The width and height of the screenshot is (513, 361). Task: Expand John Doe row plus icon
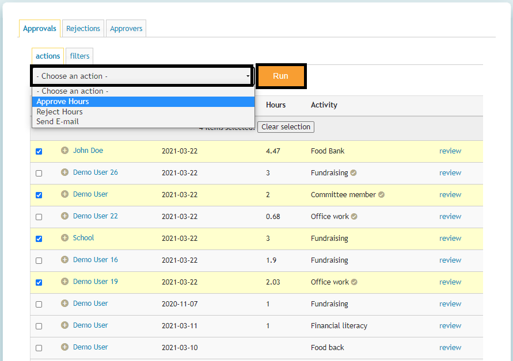click(x=65, y=150)
